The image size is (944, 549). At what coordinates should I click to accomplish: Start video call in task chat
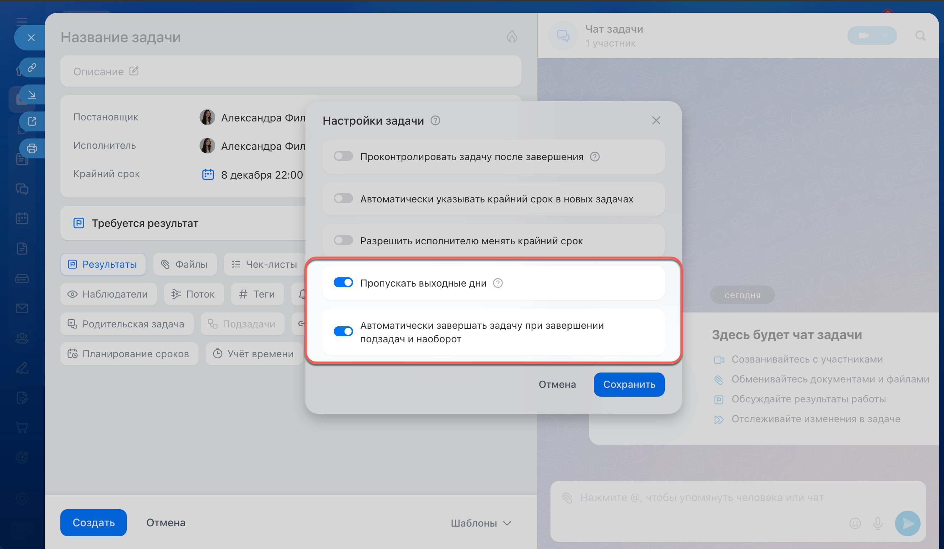coord(863,36)
